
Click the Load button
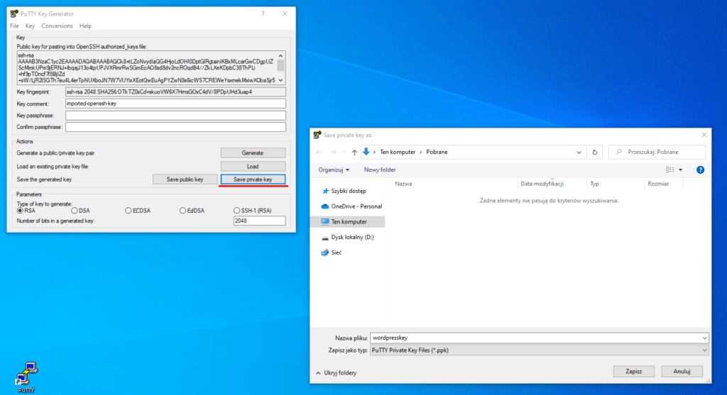[x=253, y=166]
